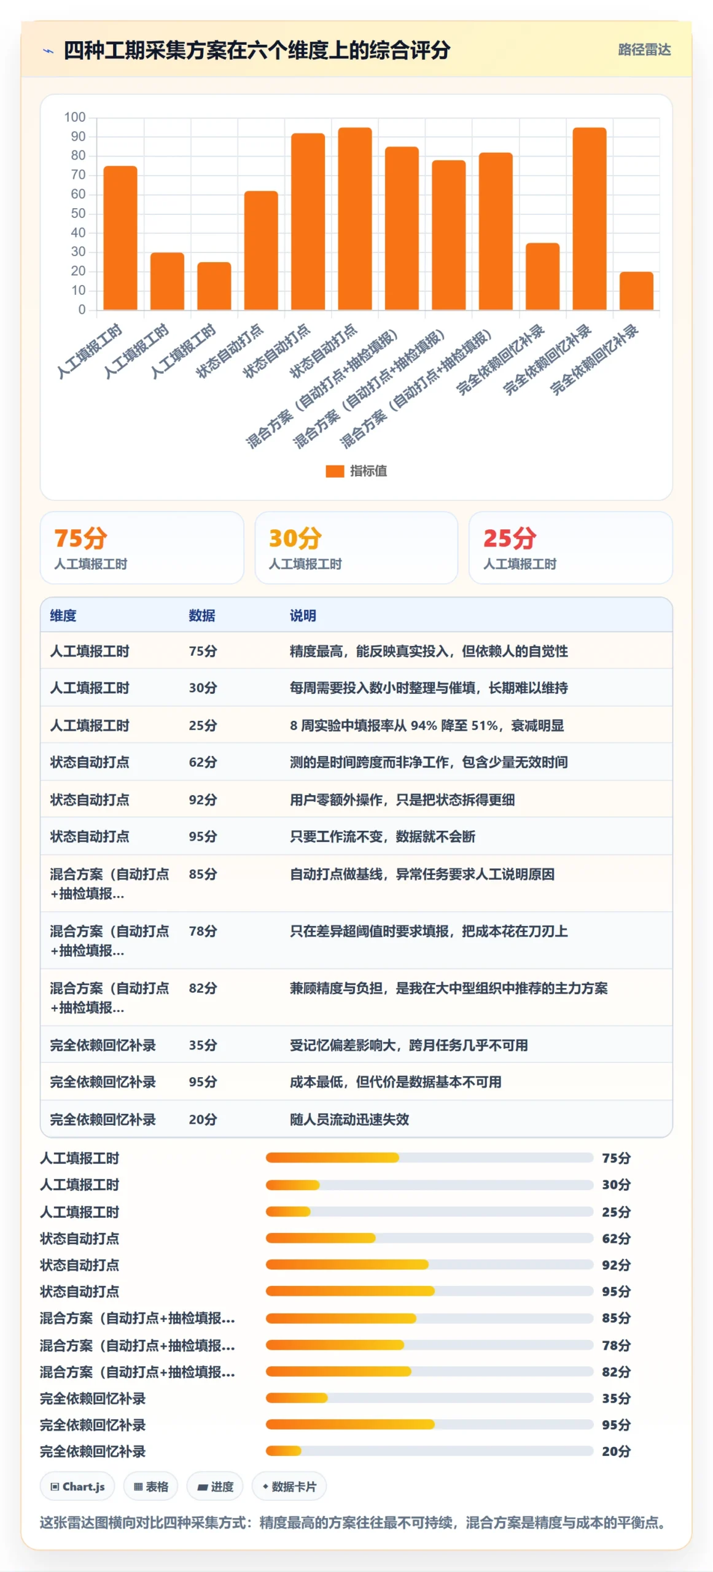The height and width of the screenshot is (1572, 713).
Task: Click the 表格 tag chip
Action: point(150,1486)
